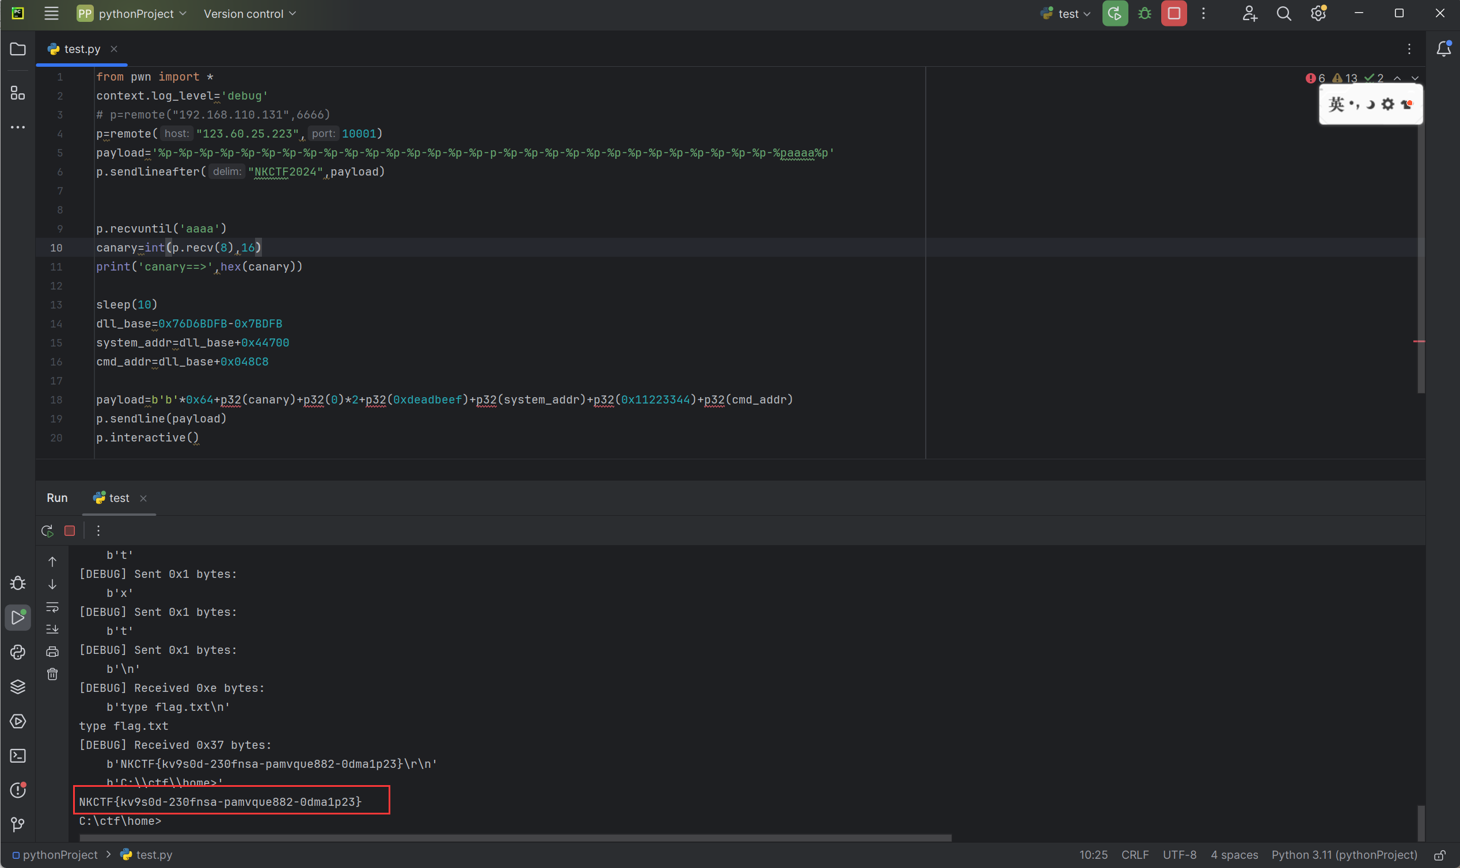This screenshot has width=1460, height=868.
Task: Clear all console output trash icon
Action: tap(52, 675)
